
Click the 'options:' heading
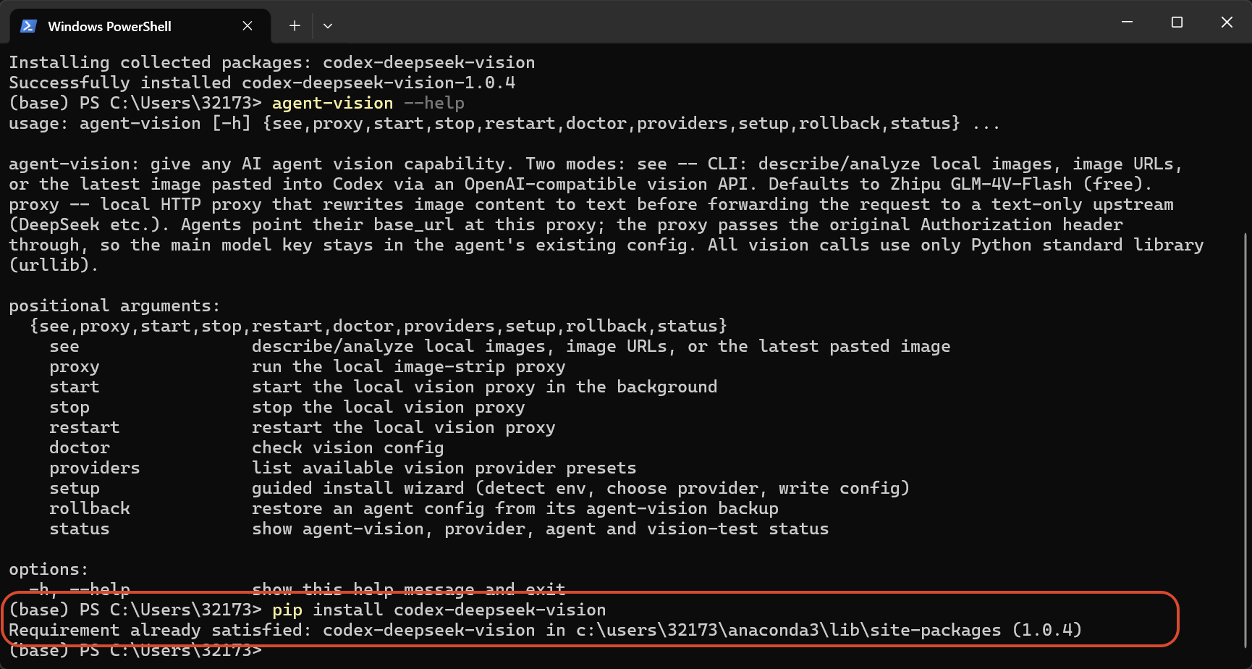(49, 569)
